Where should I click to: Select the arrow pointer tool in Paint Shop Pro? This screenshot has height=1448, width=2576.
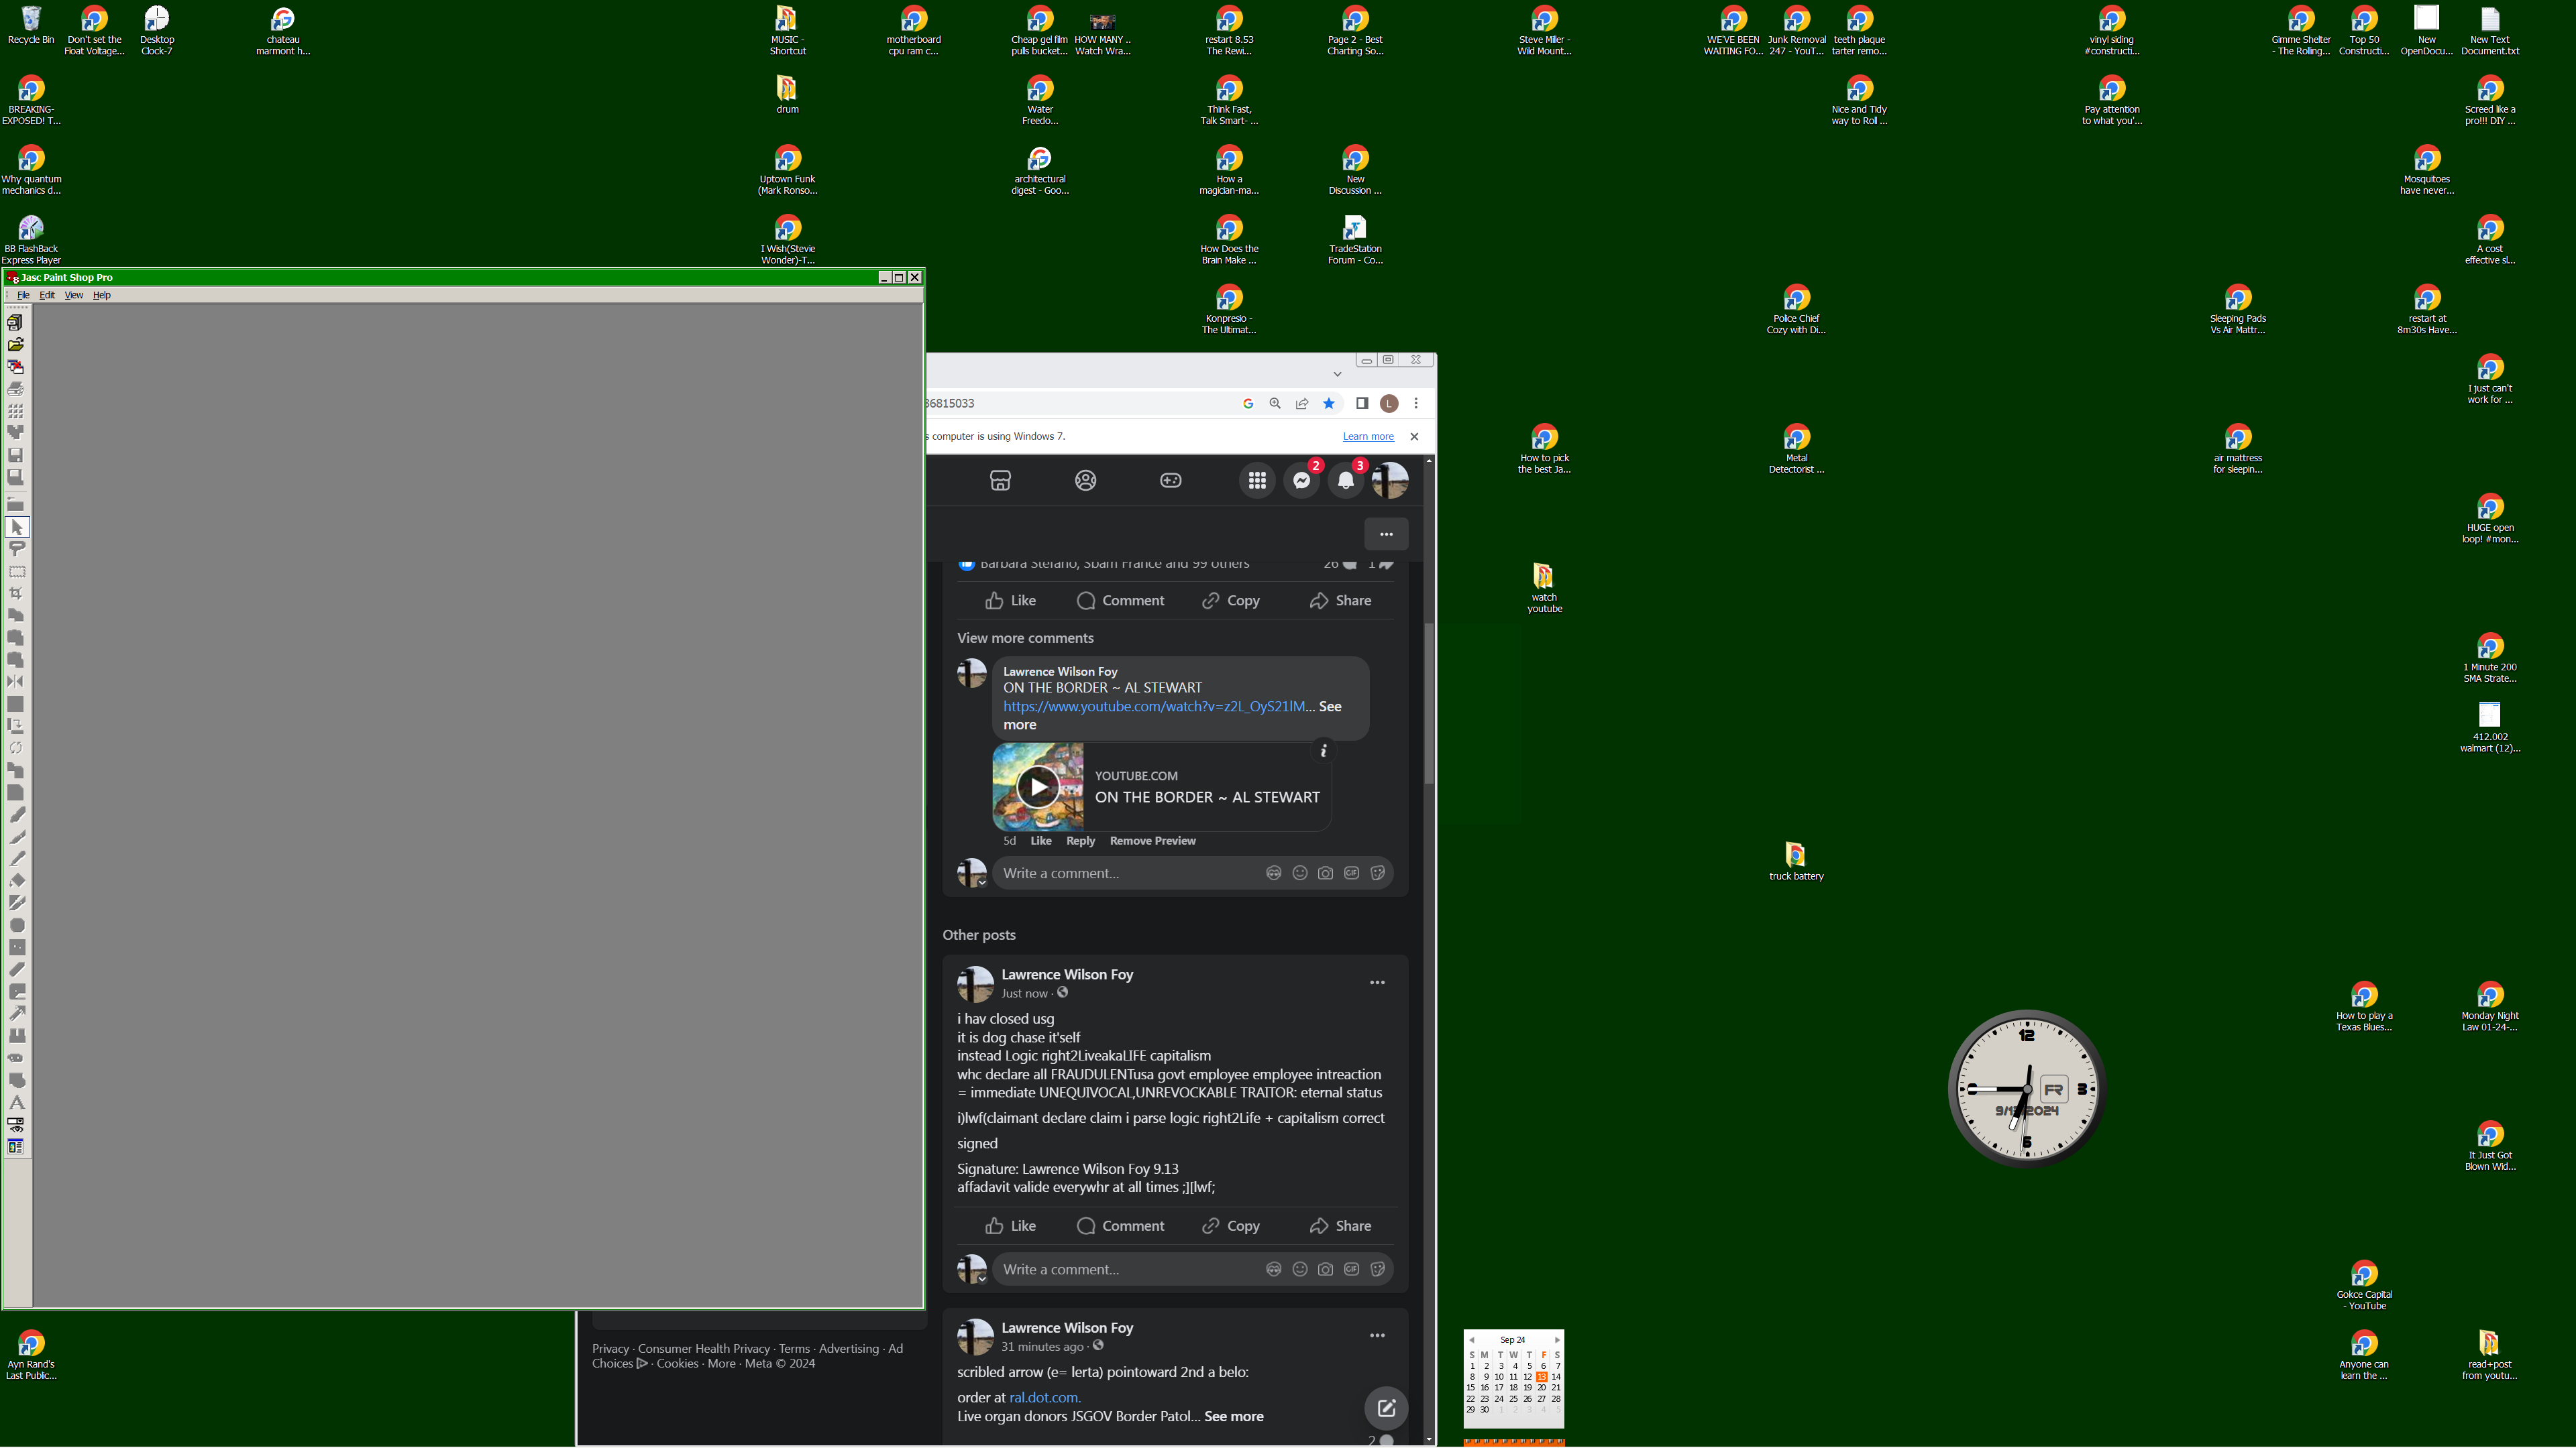point(17,527)
